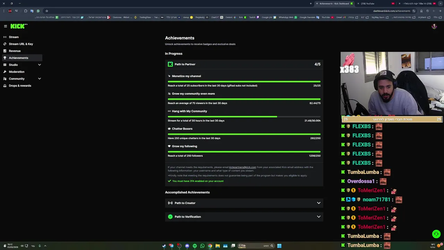Open the Perplexity bookmark

point(202,17)
